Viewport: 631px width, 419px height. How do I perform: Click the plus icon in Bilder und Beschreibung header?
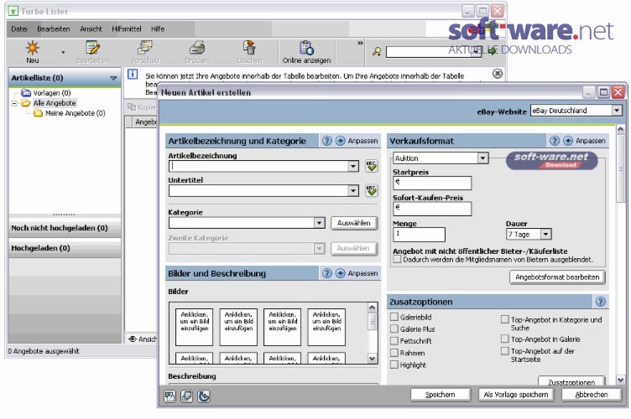pyautogui.click(x=340, y=273)
